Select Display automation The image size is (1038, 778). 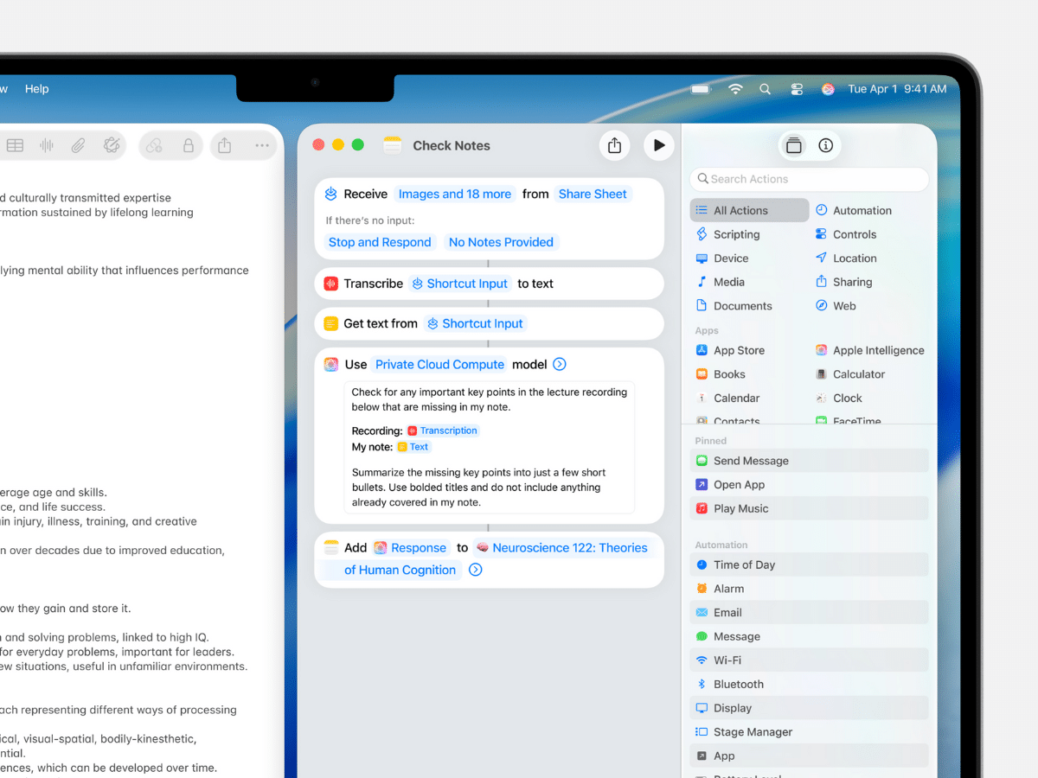tap(809, 708)
